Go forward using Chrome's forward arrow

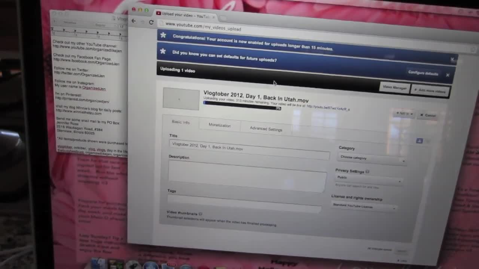(143, 22)
